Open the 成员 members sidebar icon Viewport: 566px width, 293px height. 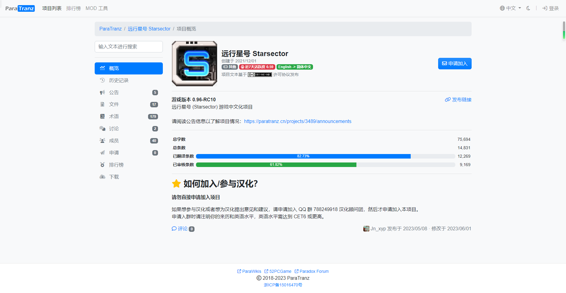103,140
